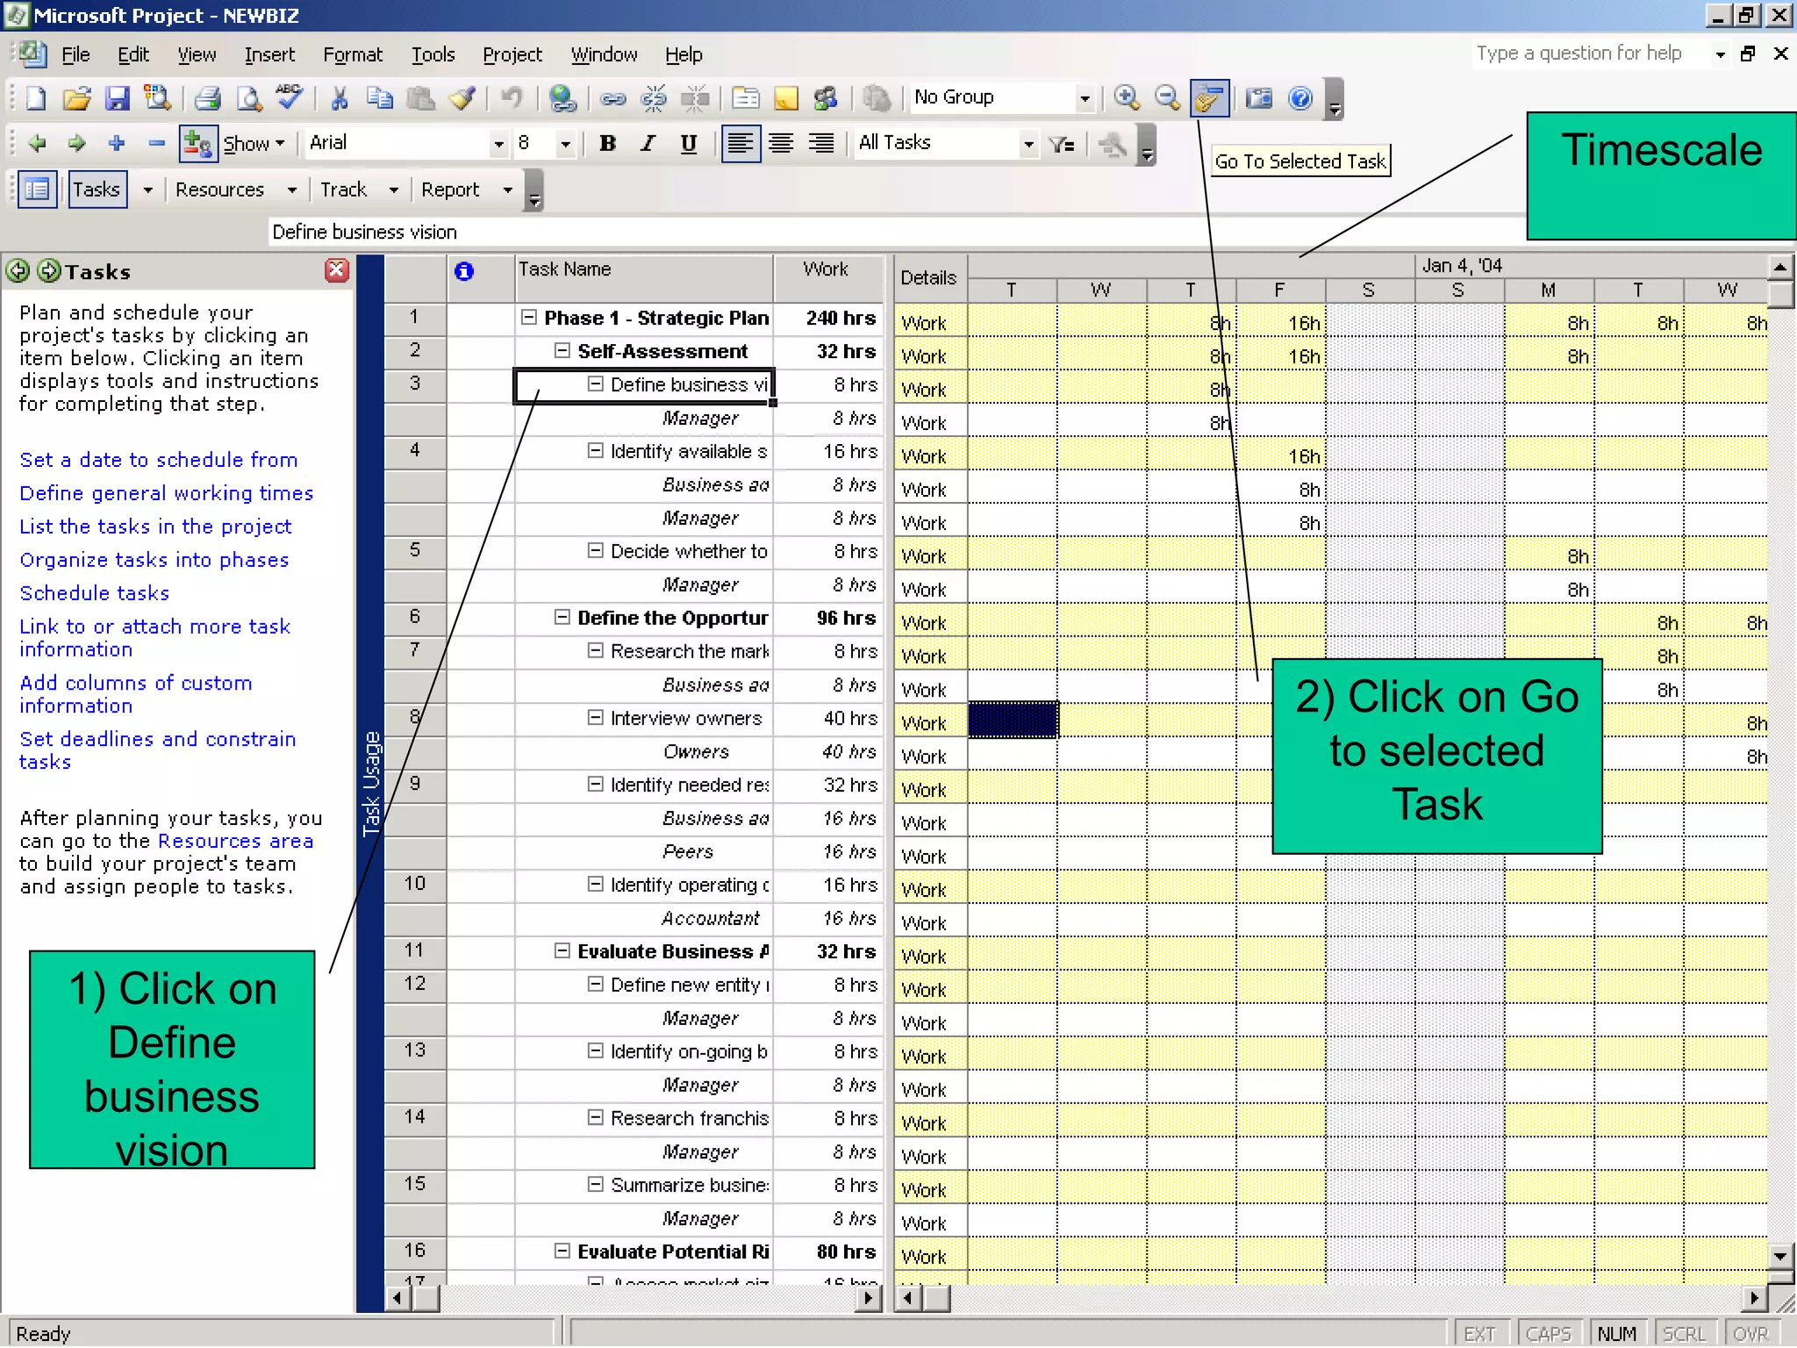
Task: Toggle Bold formatting
Action: [x=607, y=143]
